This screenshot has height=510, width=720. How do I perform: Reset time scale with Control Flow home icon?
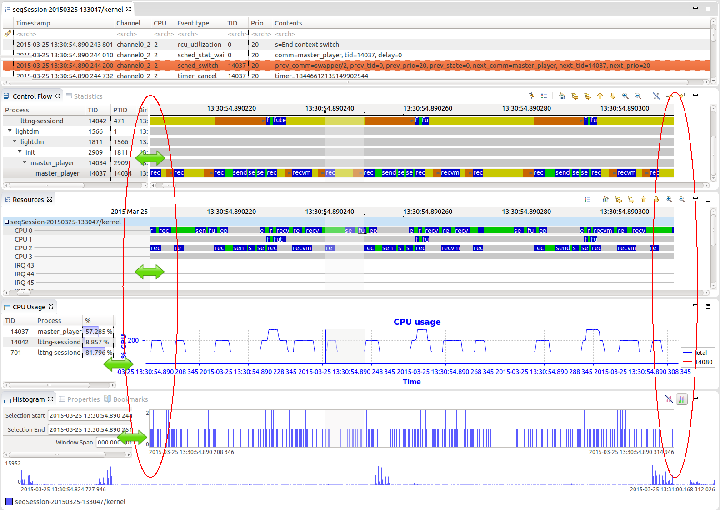562,96
